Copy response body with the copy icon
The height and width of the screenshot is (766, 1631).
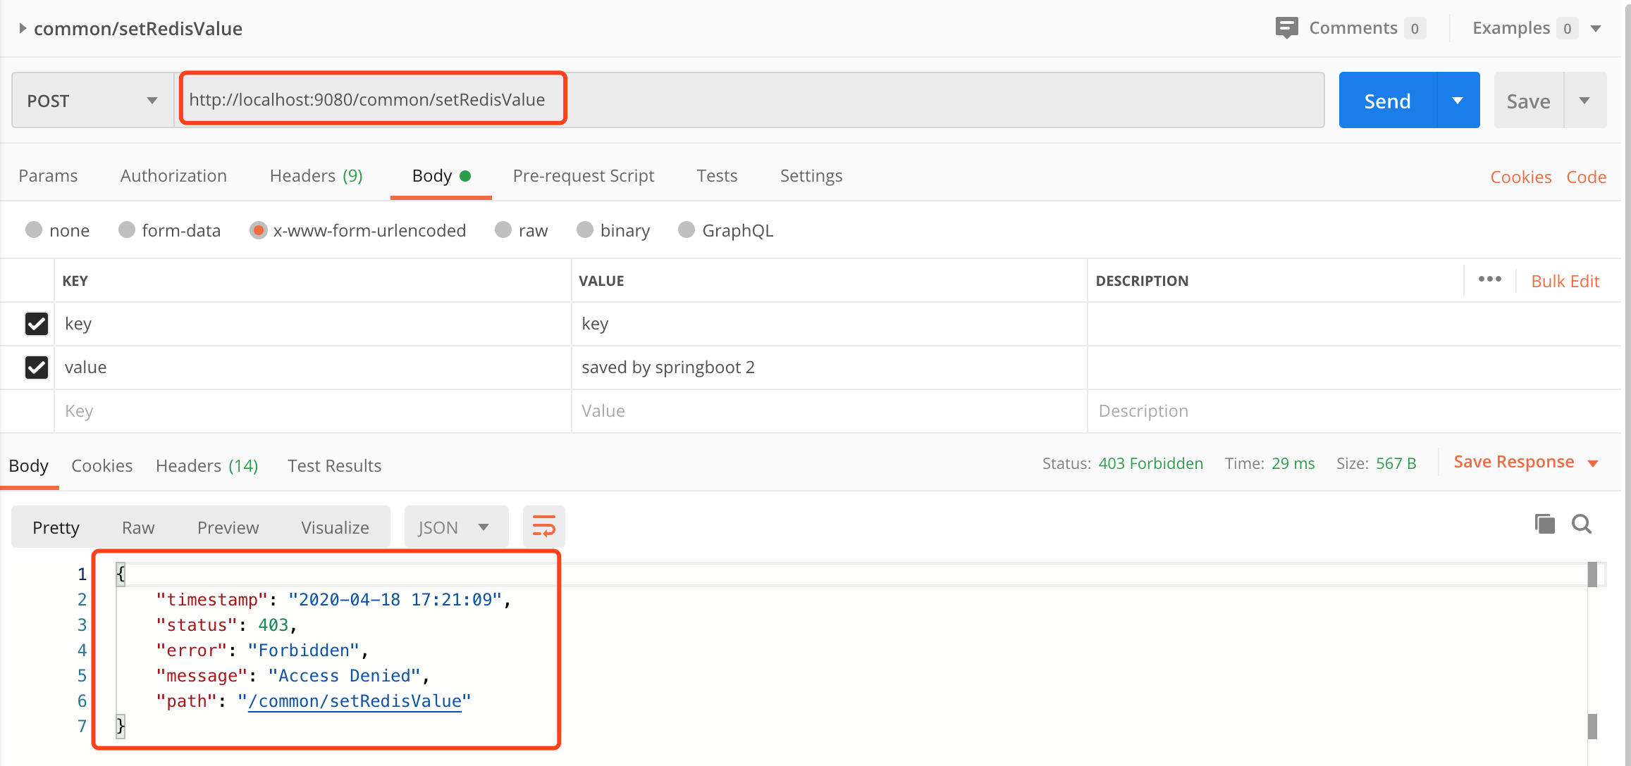[x=1544, y=524]
